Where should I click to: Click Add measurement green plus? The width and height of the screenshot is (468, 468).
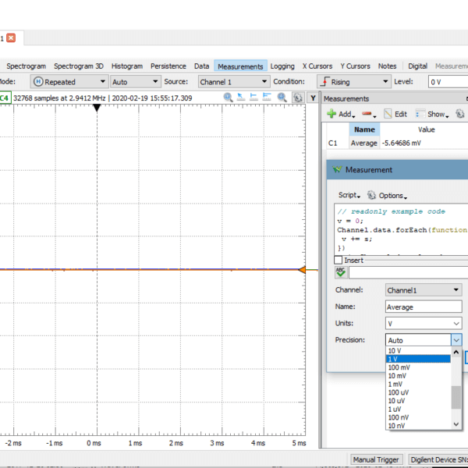[341, 114]
